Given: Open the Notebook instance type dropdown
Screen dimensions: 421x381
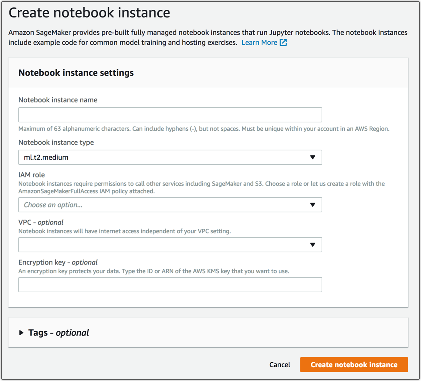Looking at the screenshot, I should pyautogui.click(x=170, y=157).
